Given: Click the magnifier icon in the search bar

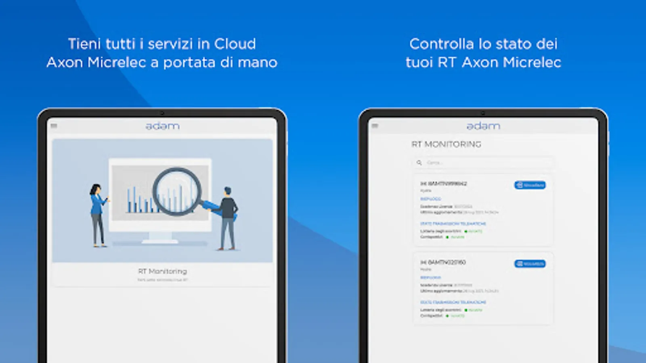Looking at the screenshot, I should pyautogui.click(x=419, y=163).
